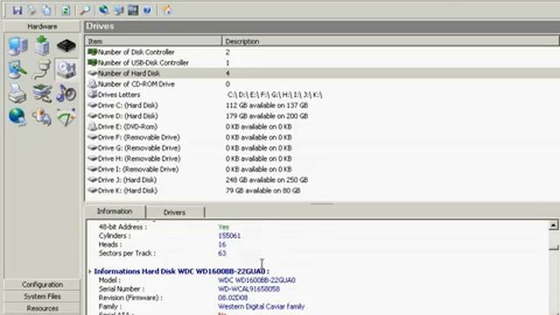Open the Multimedia music note icon
Viewport: 560px width, 315px height.
point(66,94)
